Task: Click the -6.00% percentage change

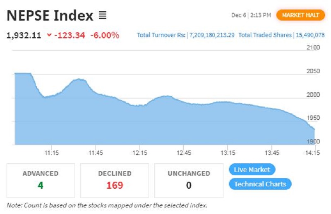Action: pyautogui.click(x=105, y=35)
